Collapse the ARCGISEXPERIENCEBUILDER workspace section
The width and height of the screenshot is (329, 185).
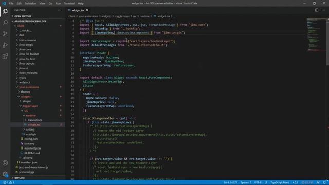[x=38, y=21]
